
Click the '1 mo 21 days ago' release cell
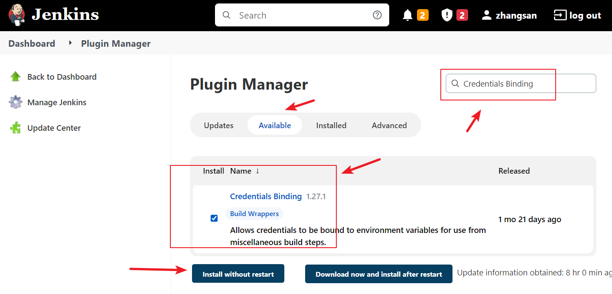[x=530, y=219]
